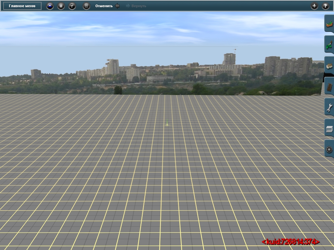Open the Topology terrain tab
Image resolution: width=334 pixels, height=250 pixels.
[329, 24]
